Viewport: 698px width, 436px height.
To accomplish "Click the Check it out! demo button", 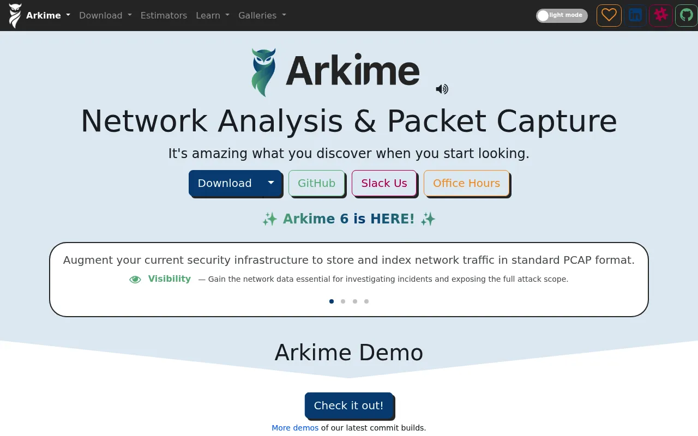I will click(x=349, y=405).
